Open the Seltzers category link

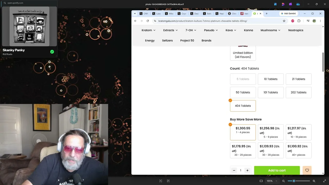pos(167,40)
